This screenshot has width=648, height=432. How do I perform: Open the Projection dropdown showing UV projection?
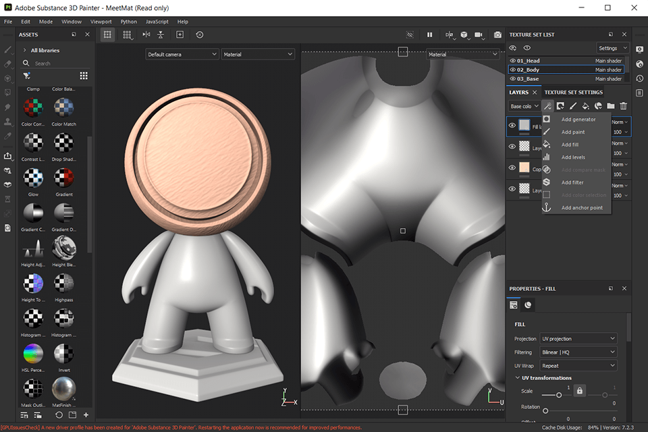[x=578, y=339]
